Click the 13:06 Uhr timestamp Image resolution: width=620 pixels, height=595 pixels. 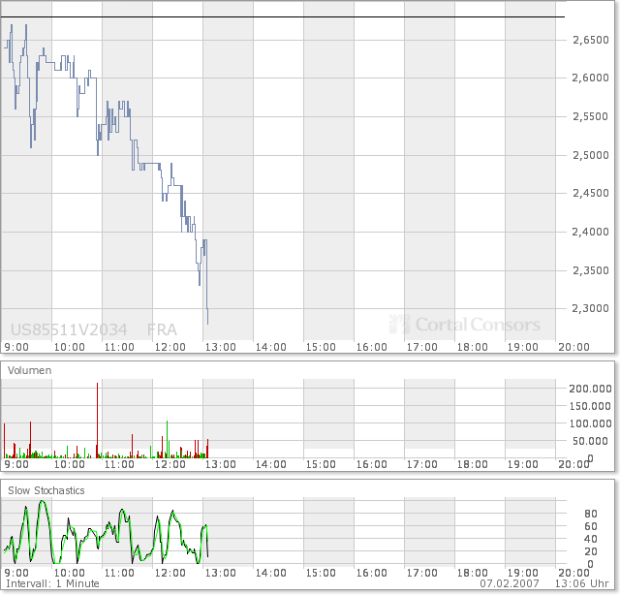(x=581, y=584)
